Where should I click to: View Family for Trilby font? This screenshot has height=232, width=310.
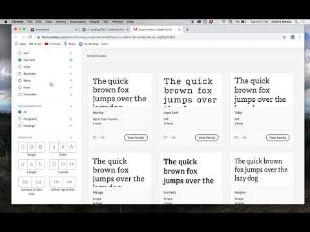point(278,138)
